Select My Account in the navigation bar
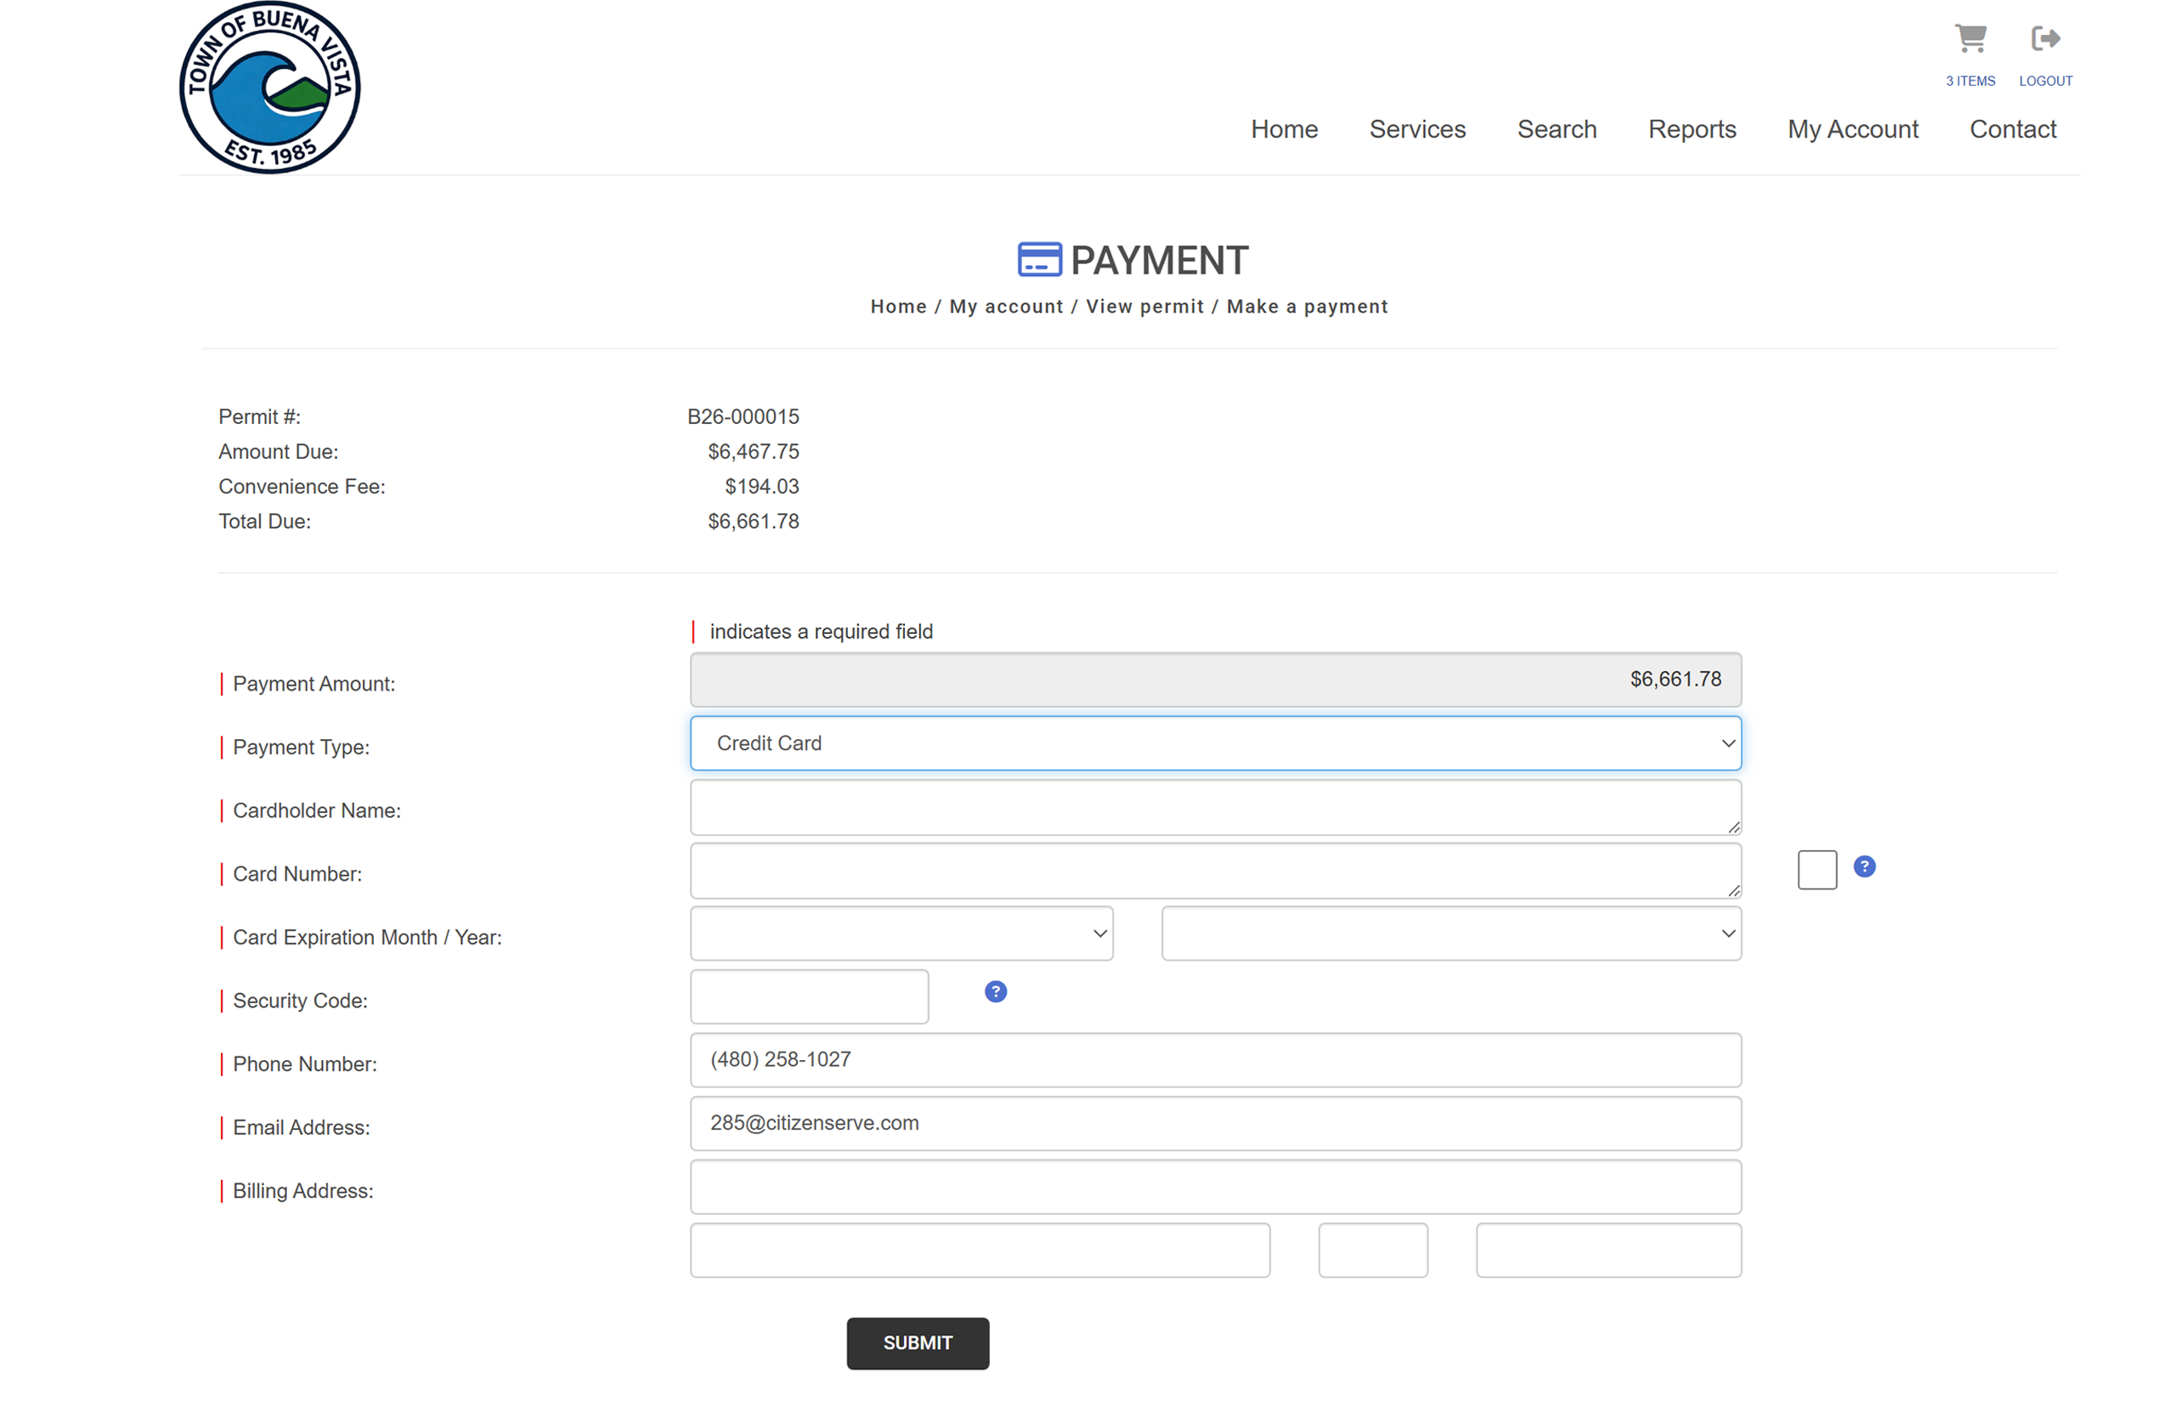2175x1405 pixels. [1853, 128]
